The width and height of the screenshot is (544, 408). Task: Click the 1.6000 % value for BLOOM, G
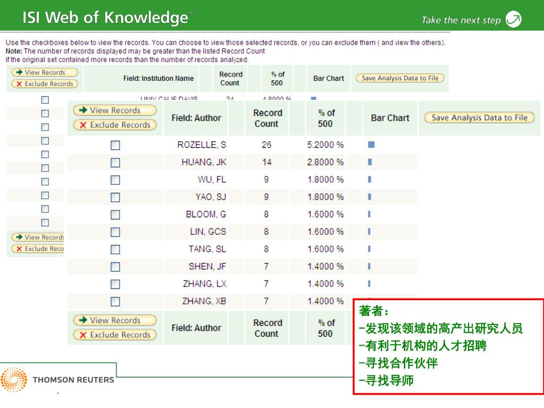click(x=325, y=214)
